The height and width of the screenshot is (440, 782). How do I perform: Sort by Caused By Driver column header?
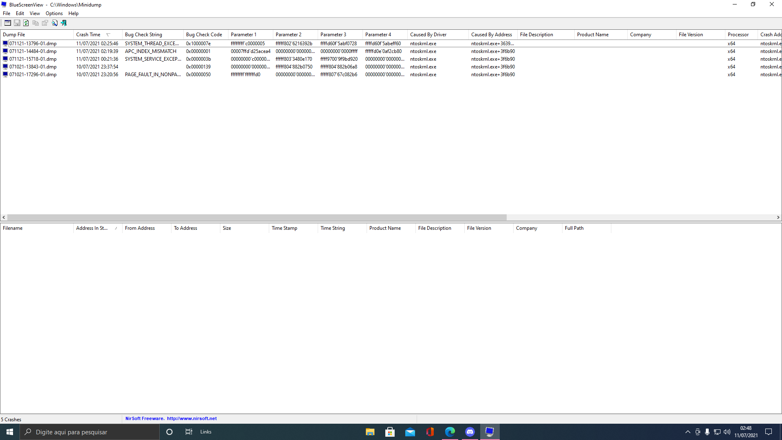click(438, 35)
